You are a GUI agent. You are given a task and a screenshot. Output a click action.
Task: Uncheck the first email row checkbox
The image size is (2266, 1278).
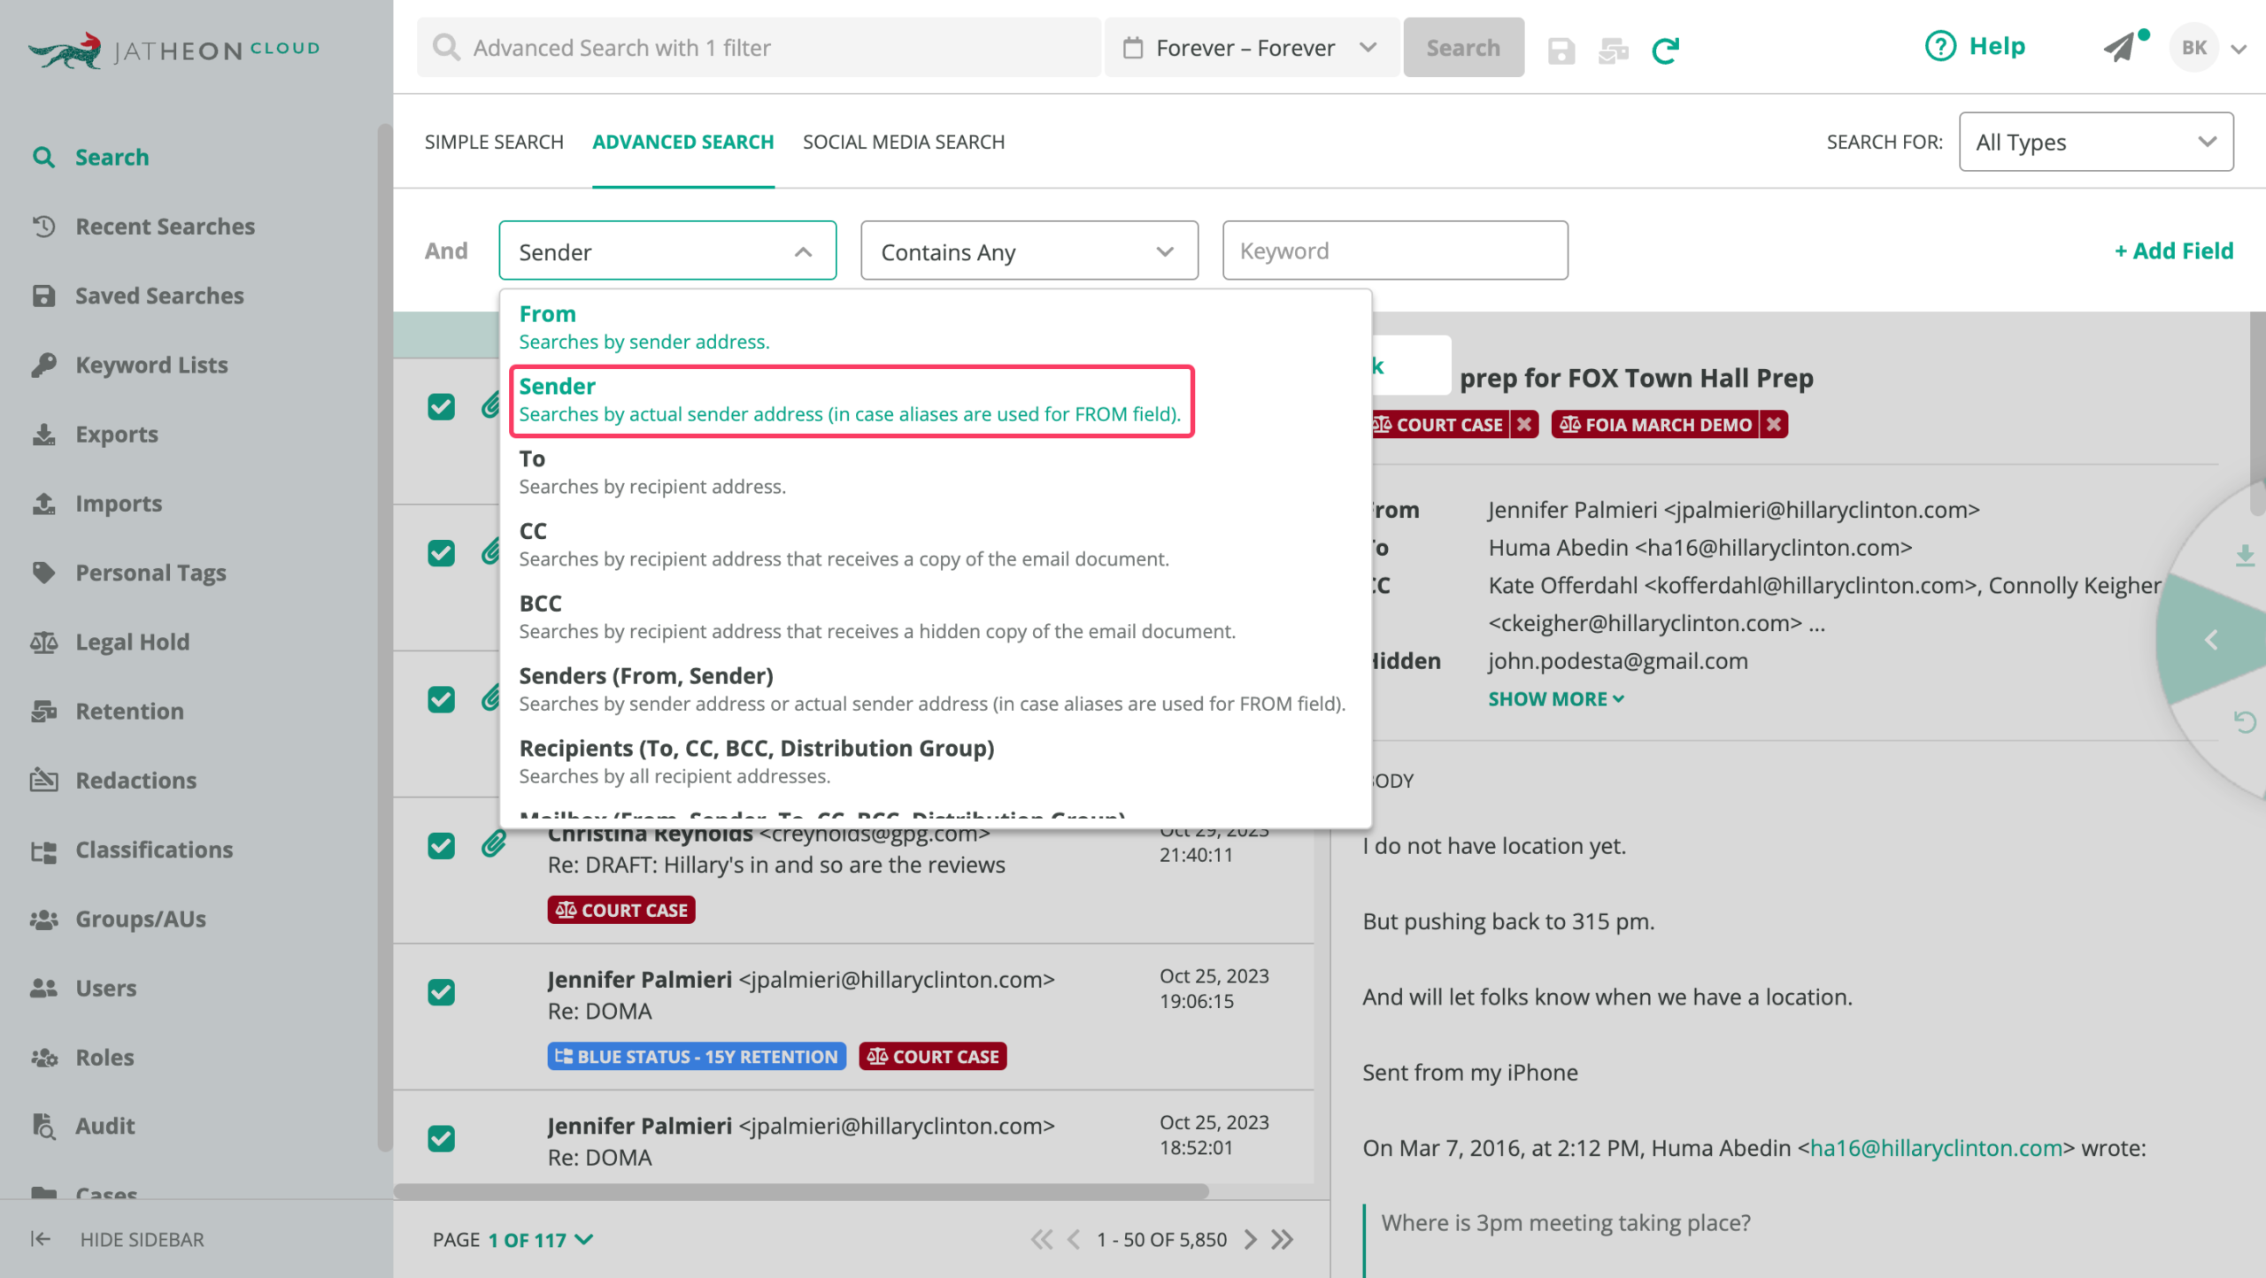(441, 407)
